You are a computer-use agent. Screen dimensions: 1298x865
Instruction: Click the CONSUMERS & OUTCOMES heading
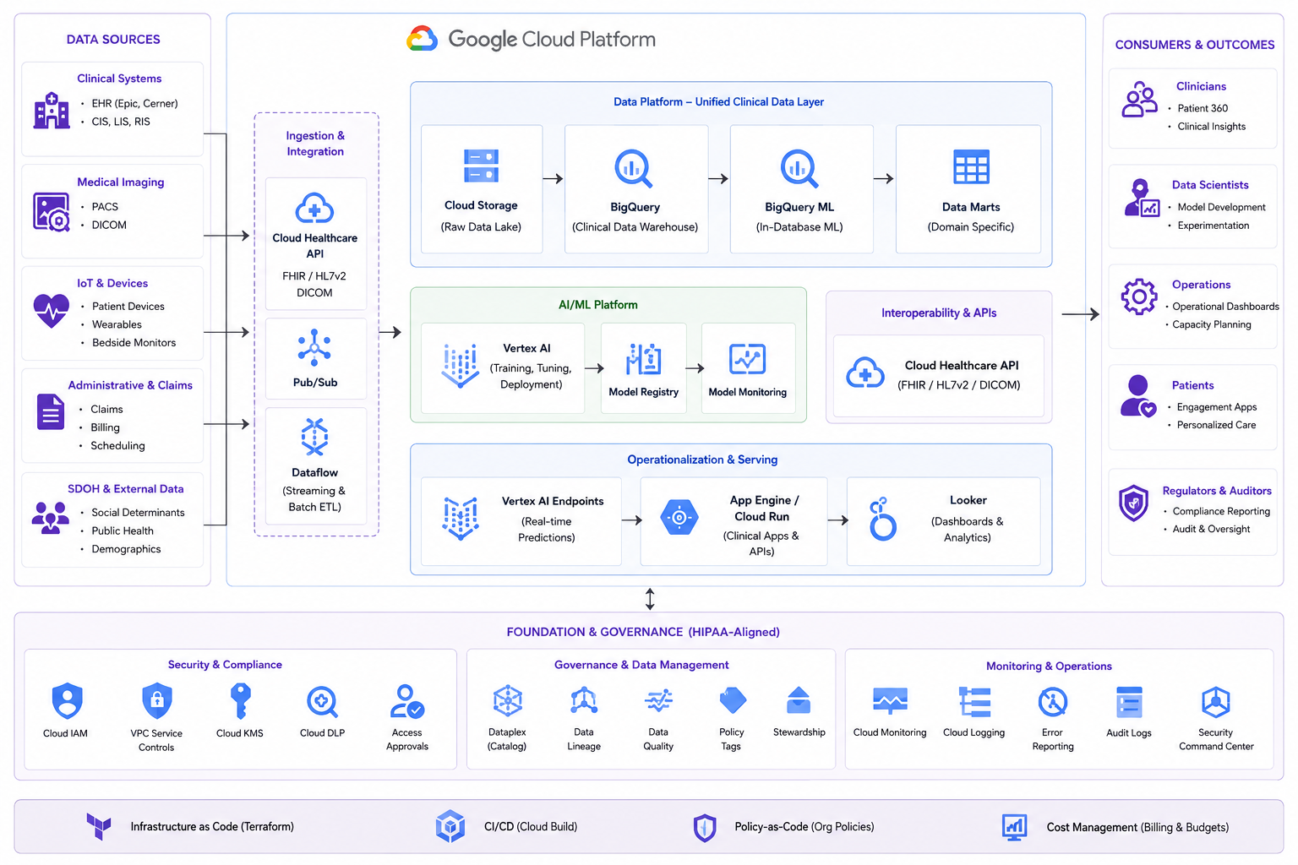pos(1194,45)
